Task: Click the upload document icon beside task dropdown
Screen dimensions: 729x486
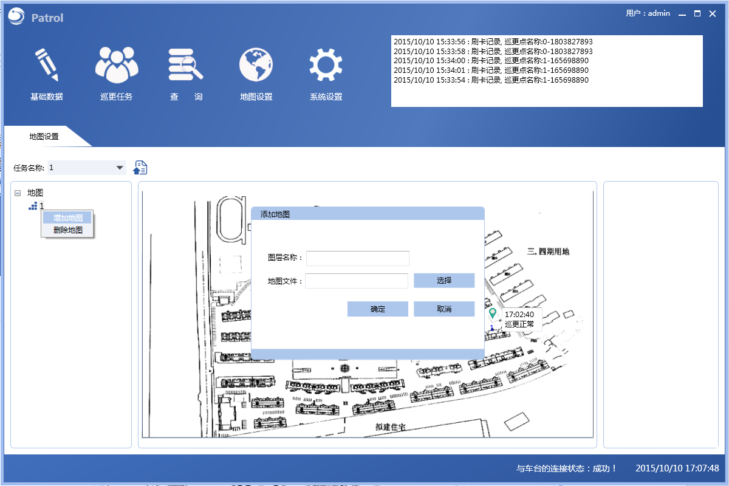Action: tap(140, 168)
